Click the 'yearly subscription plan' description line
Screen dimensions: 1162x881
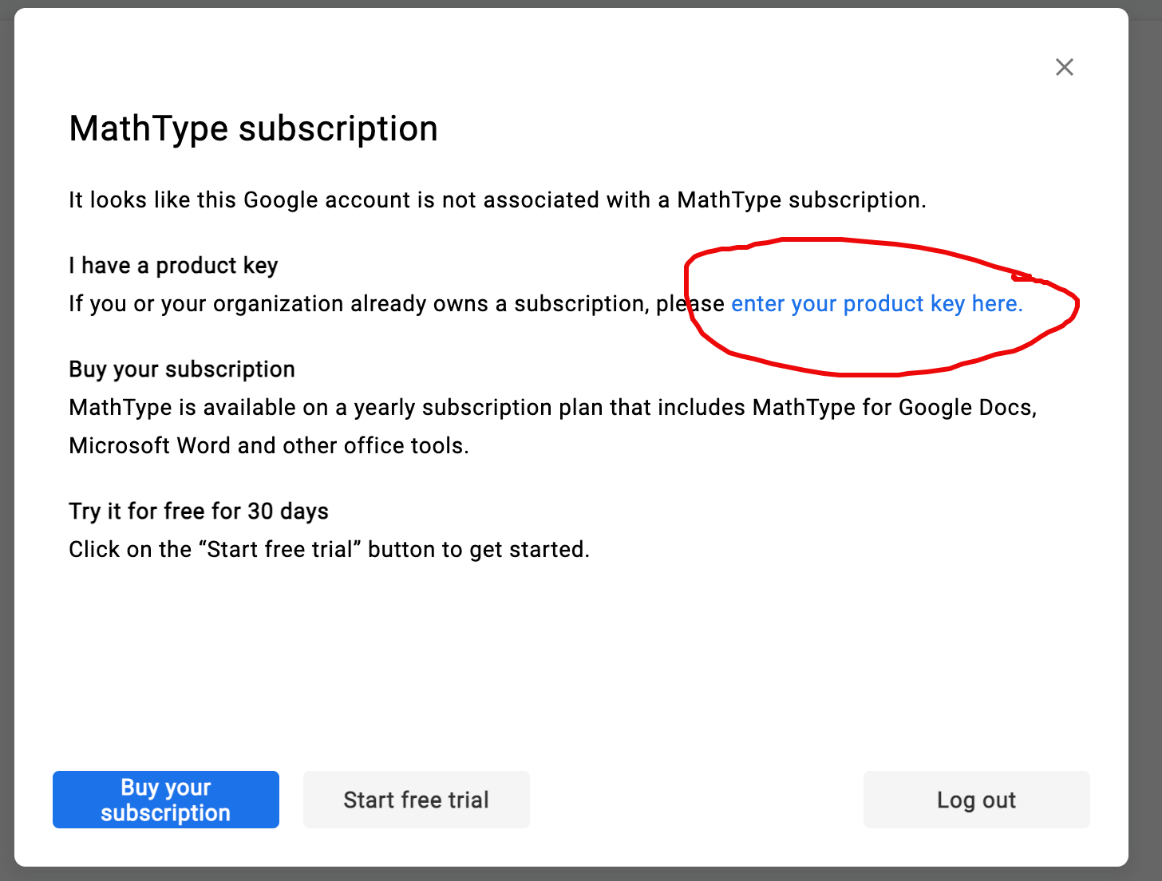[x=551, y=408]
